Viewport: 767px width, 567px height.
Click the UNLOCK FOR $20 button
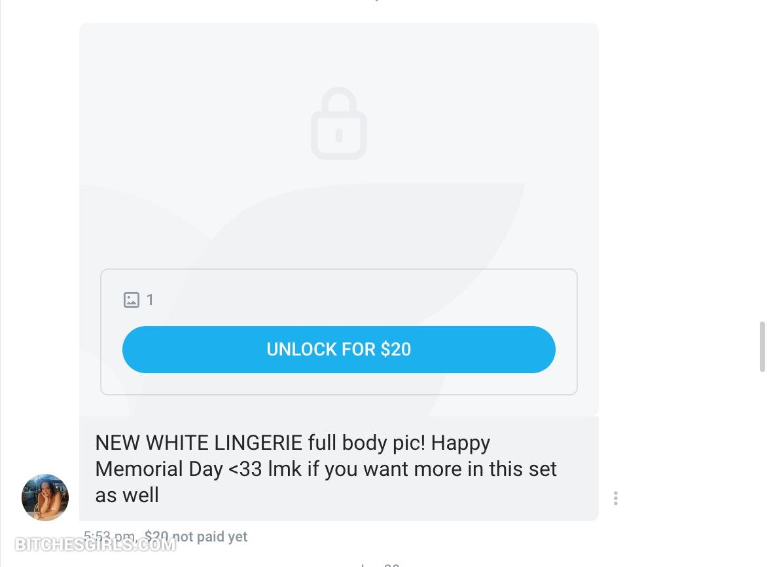pyautogui.click(x=338, y=349)
